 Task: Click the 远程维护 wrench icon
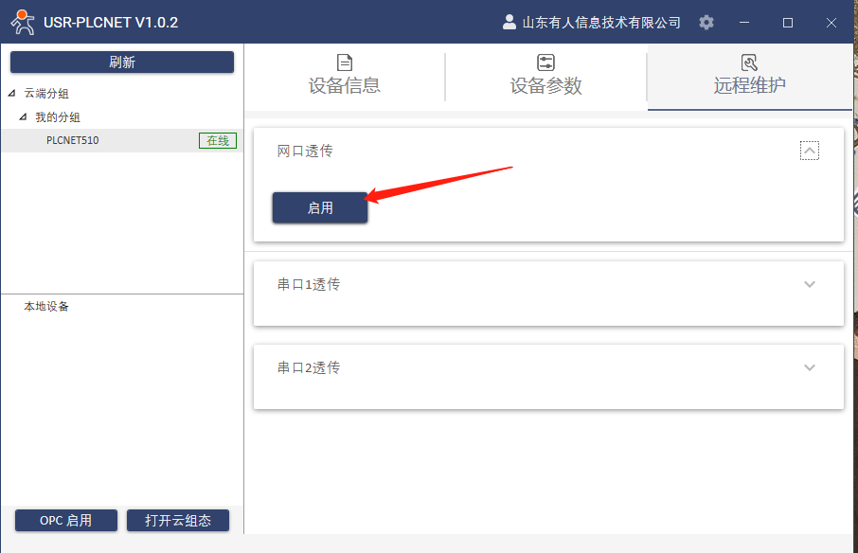(749, 62)
